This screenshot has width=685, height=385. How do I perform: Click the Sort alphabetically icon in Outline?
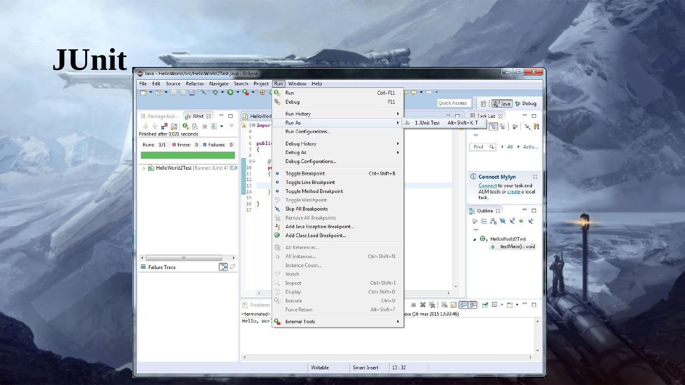coord(493,221)
